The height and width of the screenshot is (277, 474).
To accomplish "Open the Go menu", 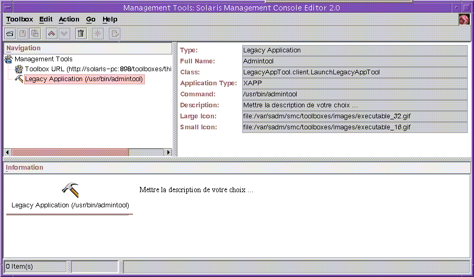I will [x=91, y=19].
